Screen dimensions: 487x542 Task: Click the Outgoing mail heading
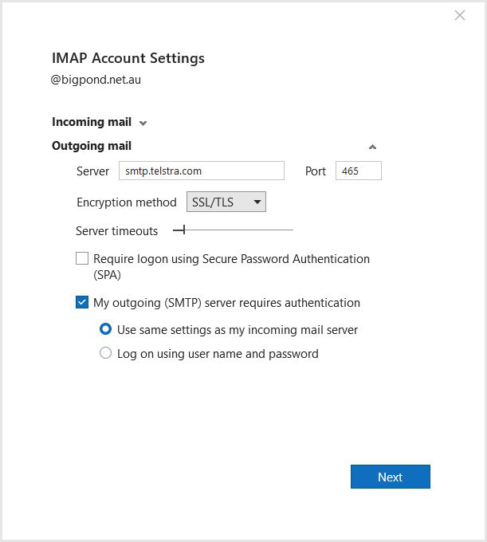[x=92, y=146]
